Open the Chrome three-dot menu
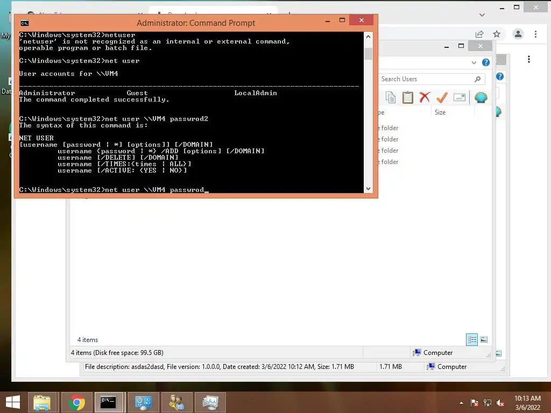 pos(535,34)
